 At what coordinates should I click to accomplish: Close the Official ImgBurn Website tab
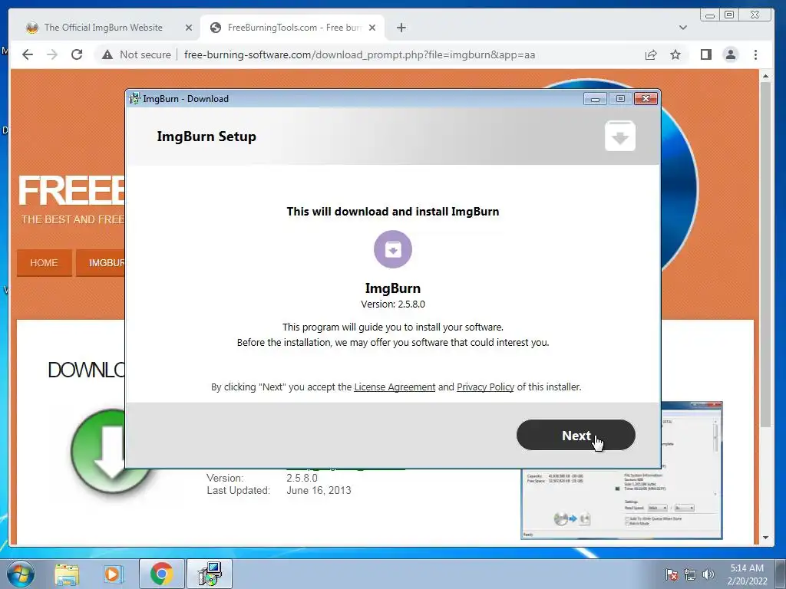189,28
